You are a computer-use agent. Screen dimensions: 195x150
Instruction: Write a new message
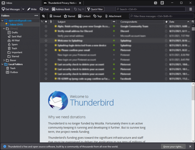click(x=32, y=9)
